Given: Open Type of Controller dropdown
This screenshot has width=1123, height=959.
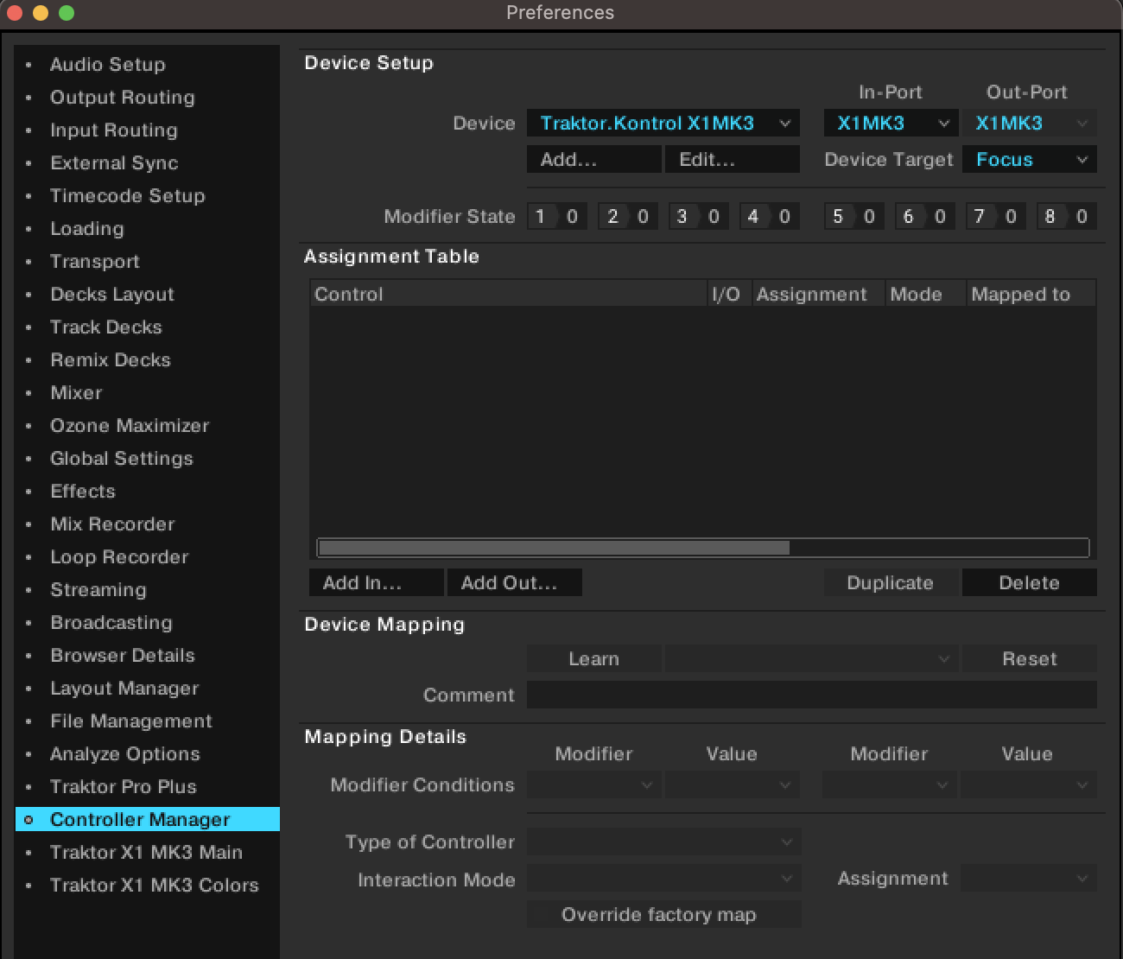Looking at the screenshot, I should 663,842.
